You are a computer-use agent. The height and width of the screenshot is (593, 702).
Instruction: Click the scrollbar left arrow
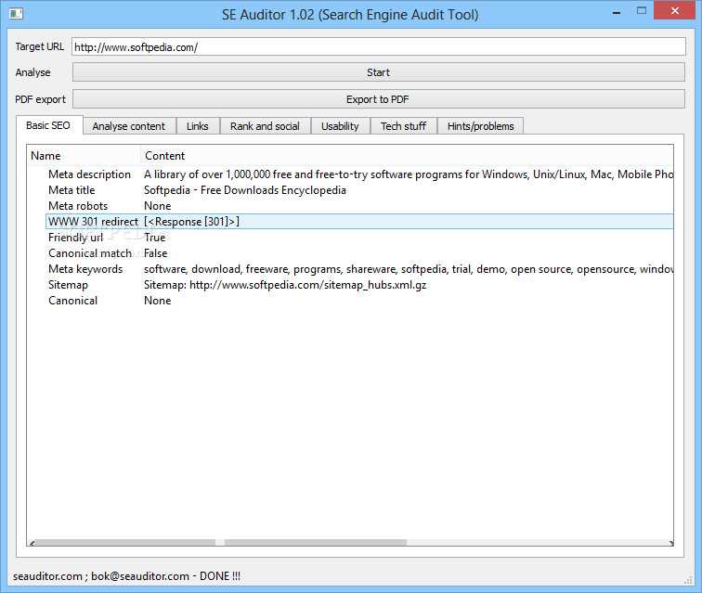click(x=32, y=543)
